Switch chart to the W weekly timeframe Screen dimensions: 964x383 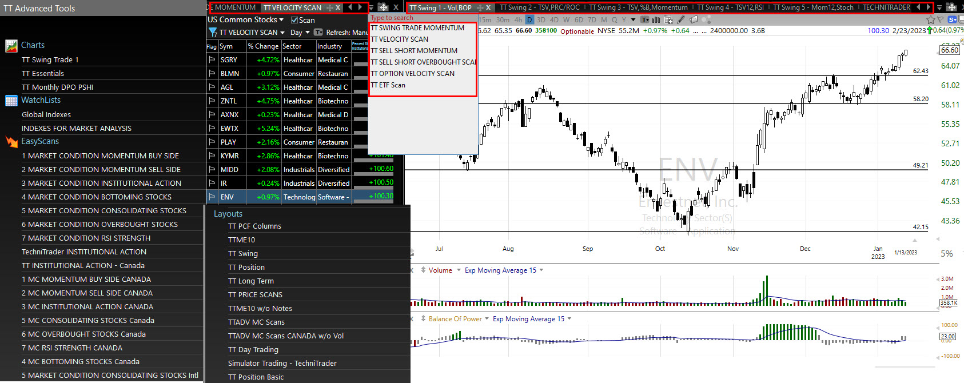tap(566, 19)
